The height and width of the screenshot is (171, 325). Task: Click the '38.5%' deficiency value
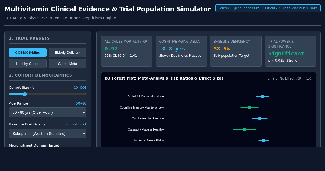click(222, 49)
